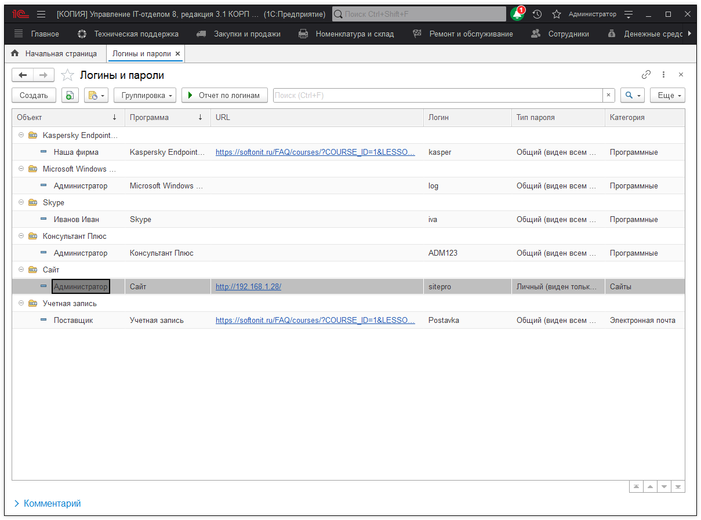This screenshot has width=701, height=520.
Task: Add Логины и пароли page to favorites
Action: coord(68,75)
